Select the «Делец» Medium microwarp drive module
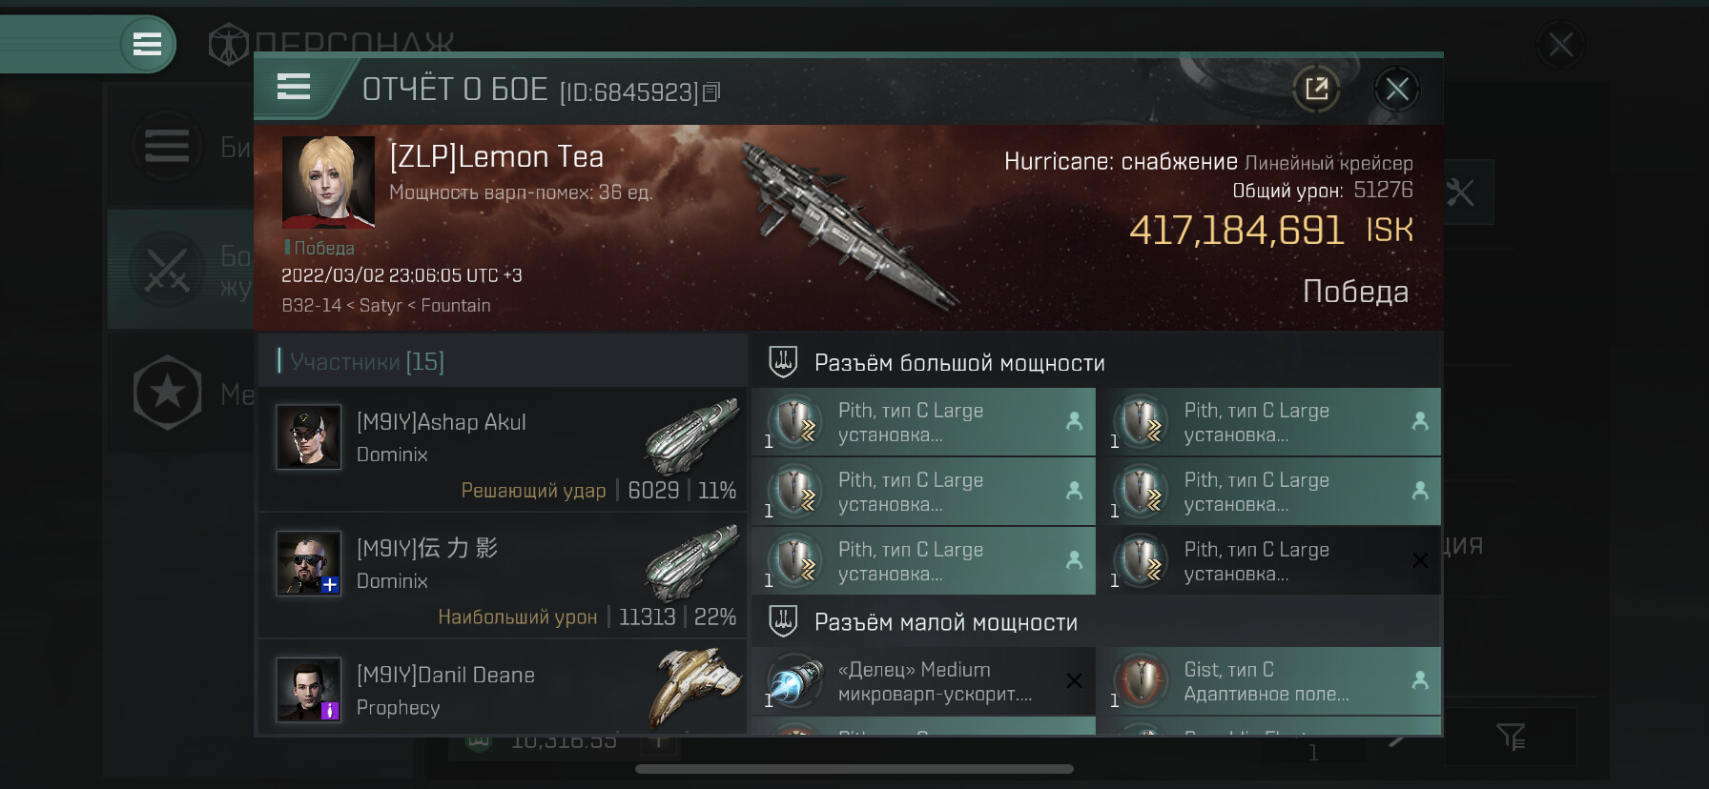The width and height of the screenshot is (1709, 789). click(923, 681)
